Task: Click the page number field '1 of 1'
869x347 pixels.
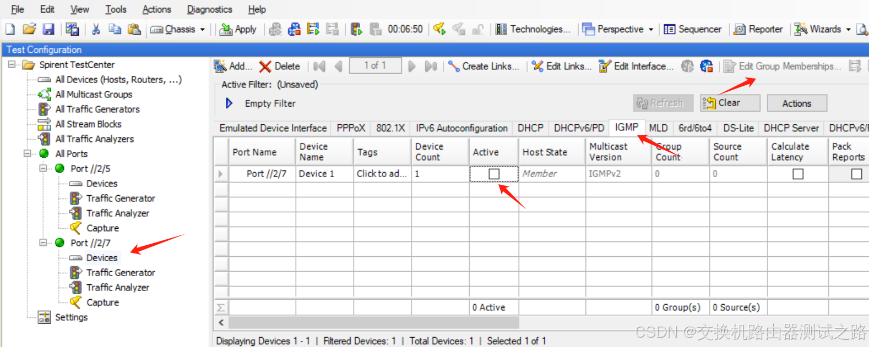Action: (375, 65)
